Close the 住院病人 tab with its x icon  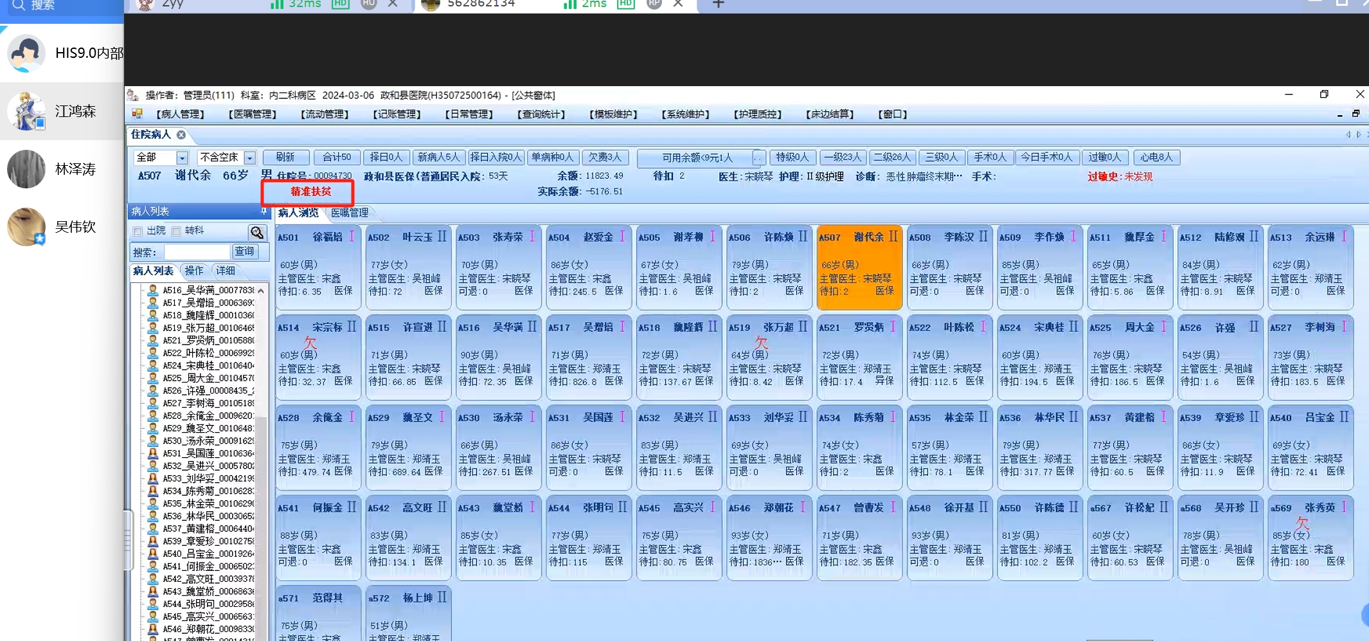tap(181, 134)
